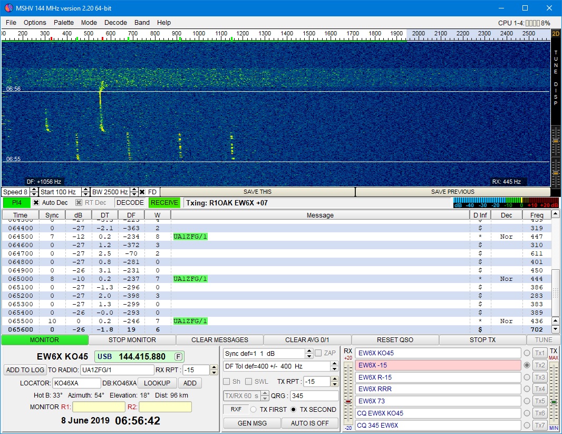Increase the Speed 8 spinner value
The image size is (562, 434).
pyautogui.click(x=34, y=190)
